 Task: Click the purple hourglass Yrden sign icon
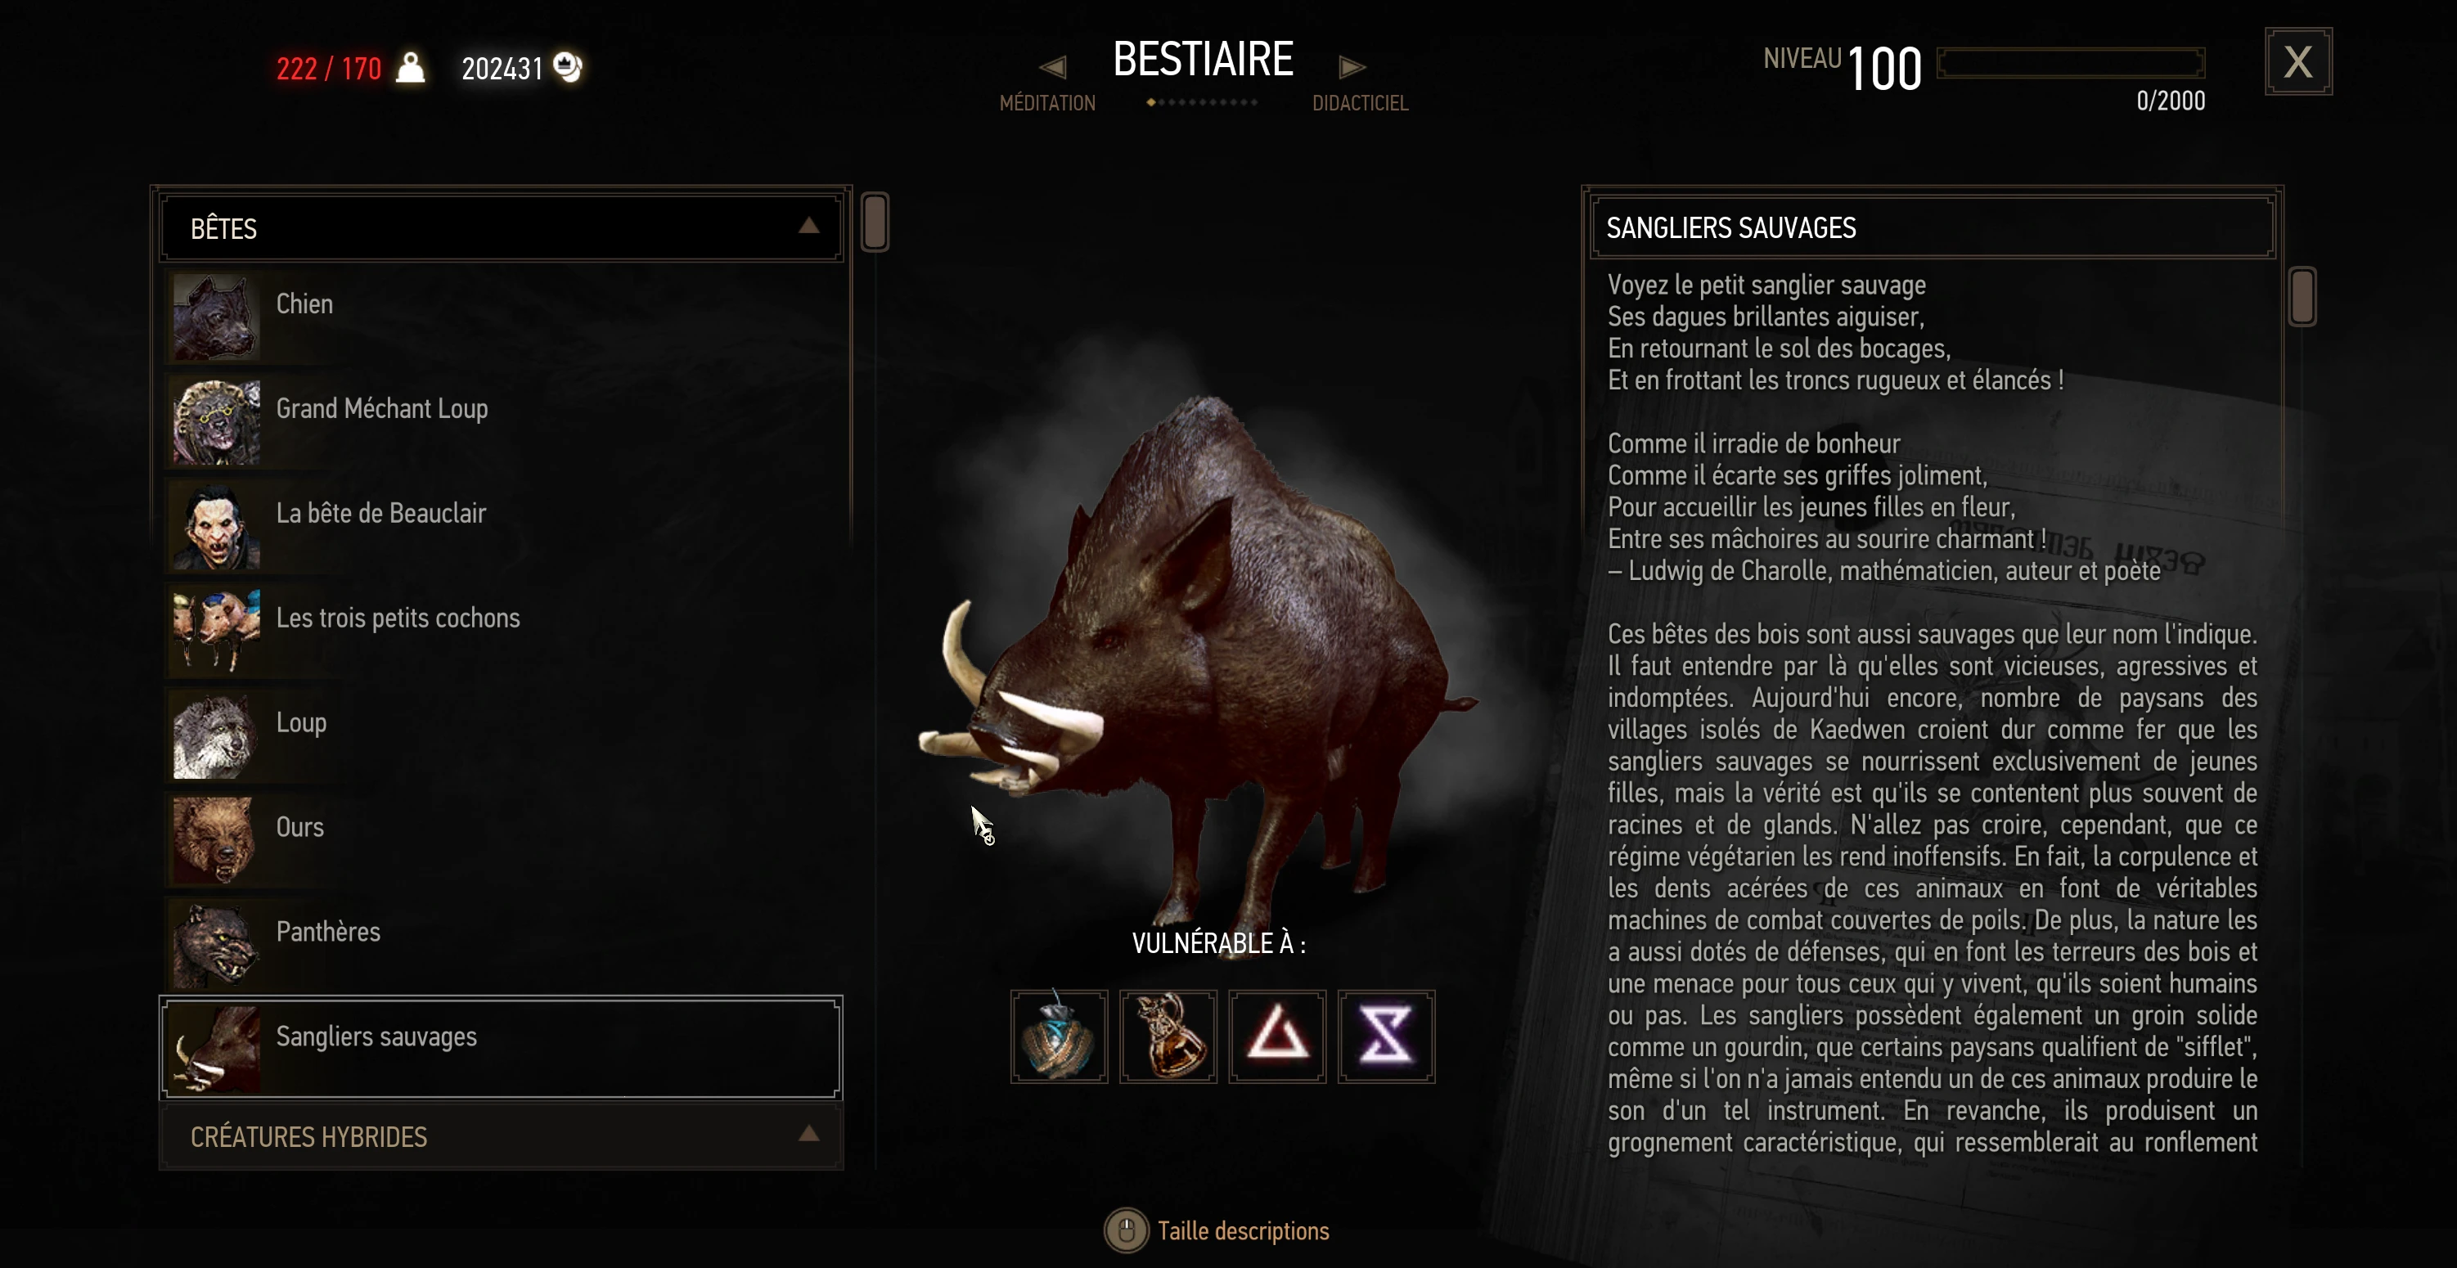(x=1386, y=1036)
